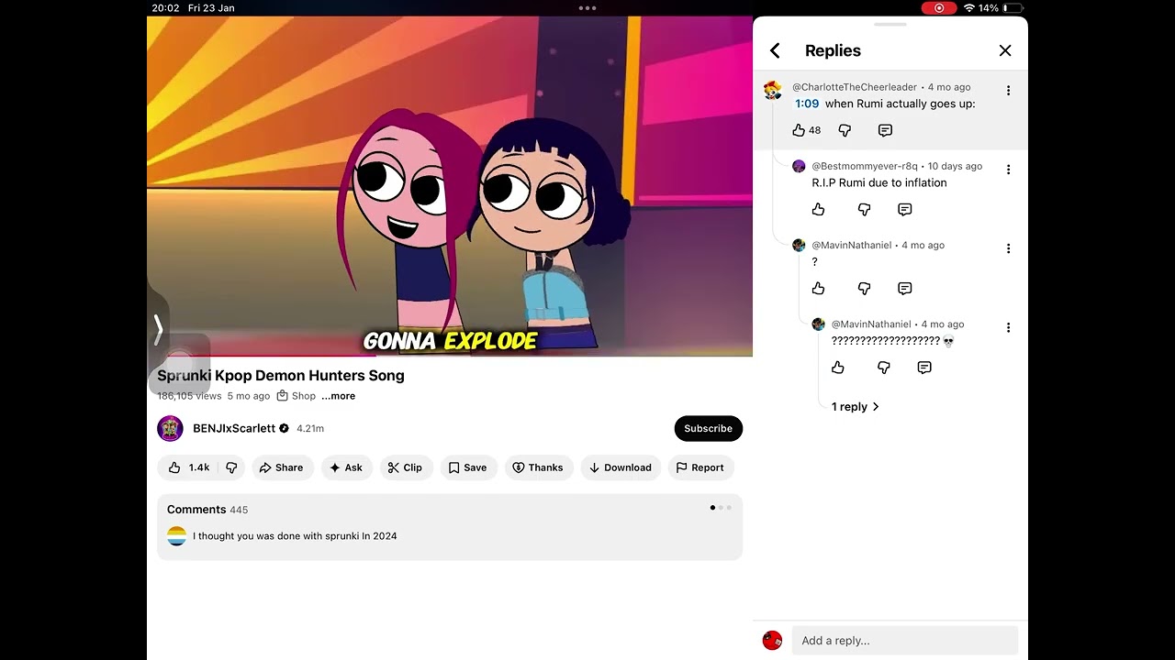Image resolution: width=1175 pixels, height=660 pixels.
Task: Close the Replies panel
Action: click(1005, 51)
